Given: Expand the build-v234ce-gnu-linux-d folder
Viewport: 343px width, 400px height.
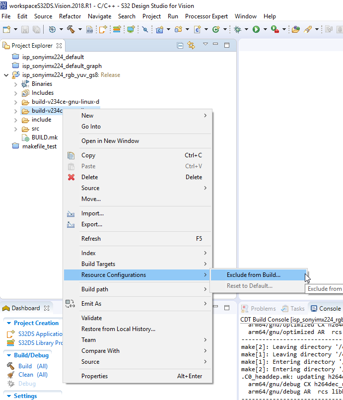Looking at the screenshot, I should pyautogui.click(x=15, y=102).
